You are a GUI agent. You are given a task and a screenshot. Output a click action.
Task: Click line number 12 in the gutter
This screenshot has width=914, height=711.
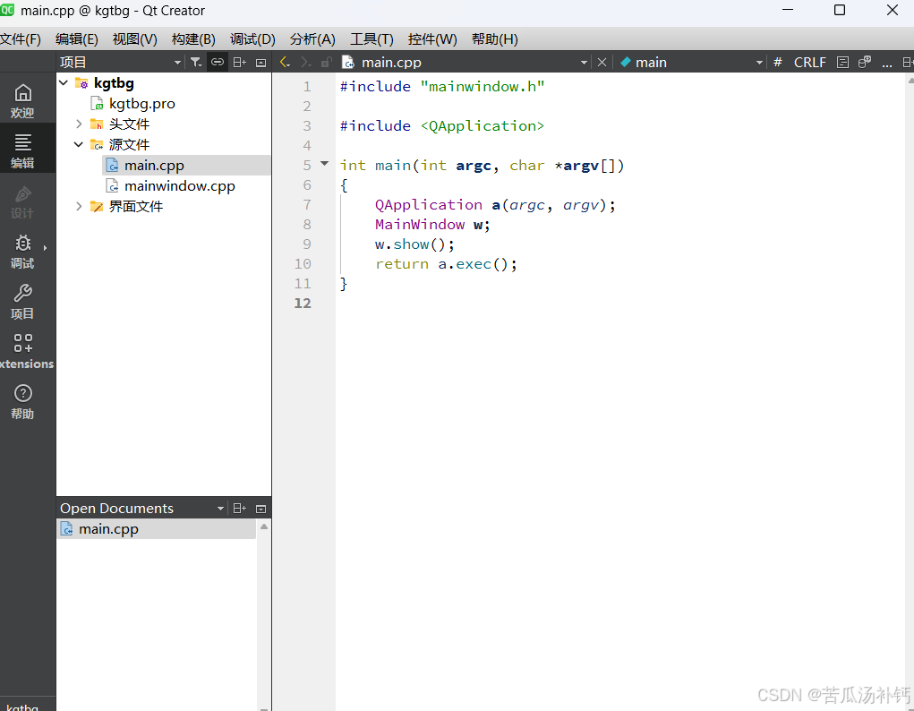click(303, 304)
